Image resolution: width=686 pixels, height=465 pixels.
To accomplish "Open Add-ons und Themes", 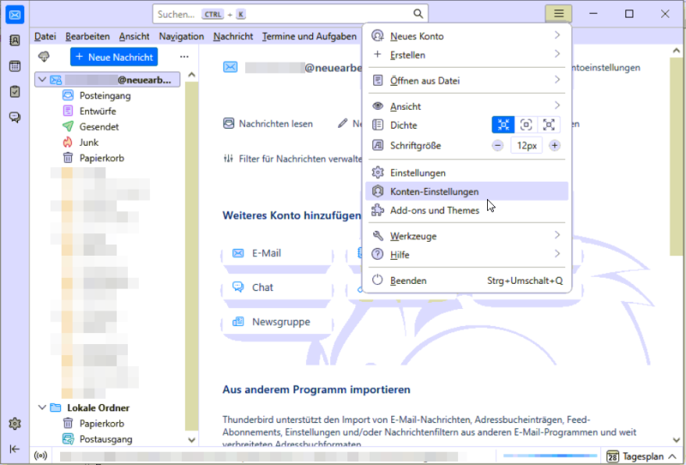I will coord(466,210).
